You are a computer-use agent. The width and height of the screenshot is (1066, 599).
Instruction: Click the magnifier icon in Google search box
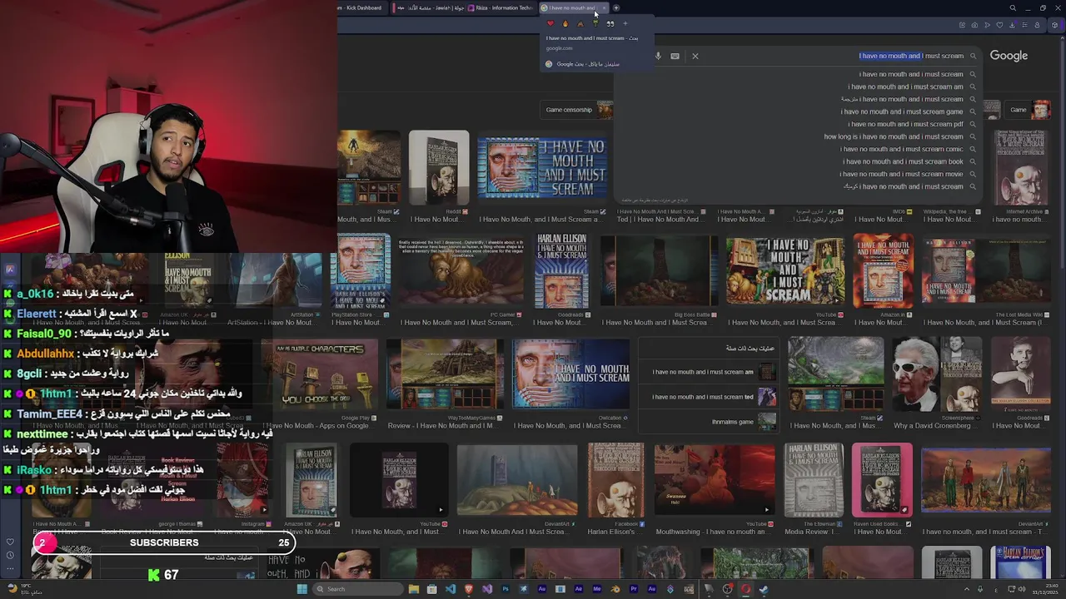coord(973,57)
